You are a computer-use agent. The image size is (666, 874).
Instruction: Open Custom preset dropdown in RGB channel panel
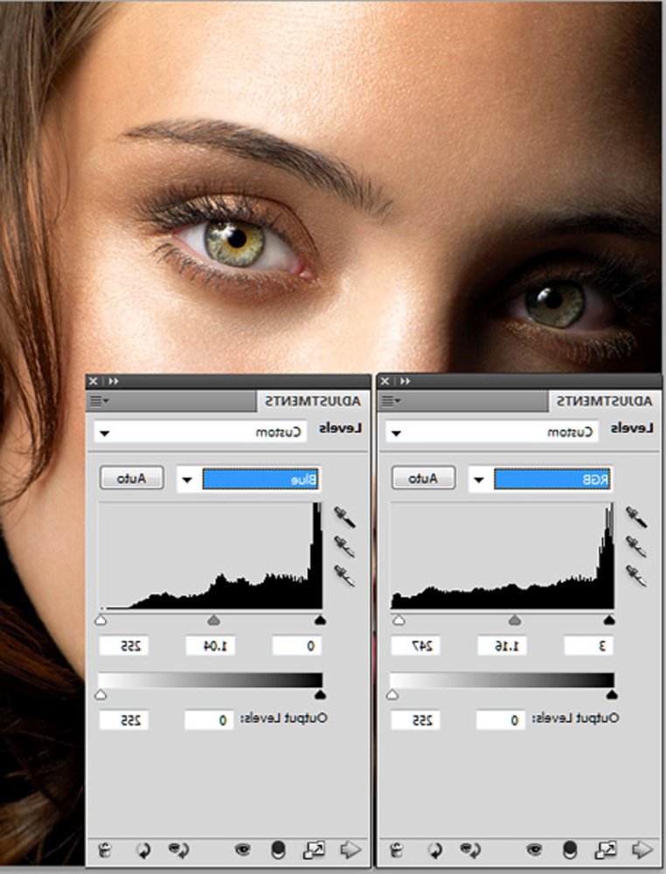492,432
